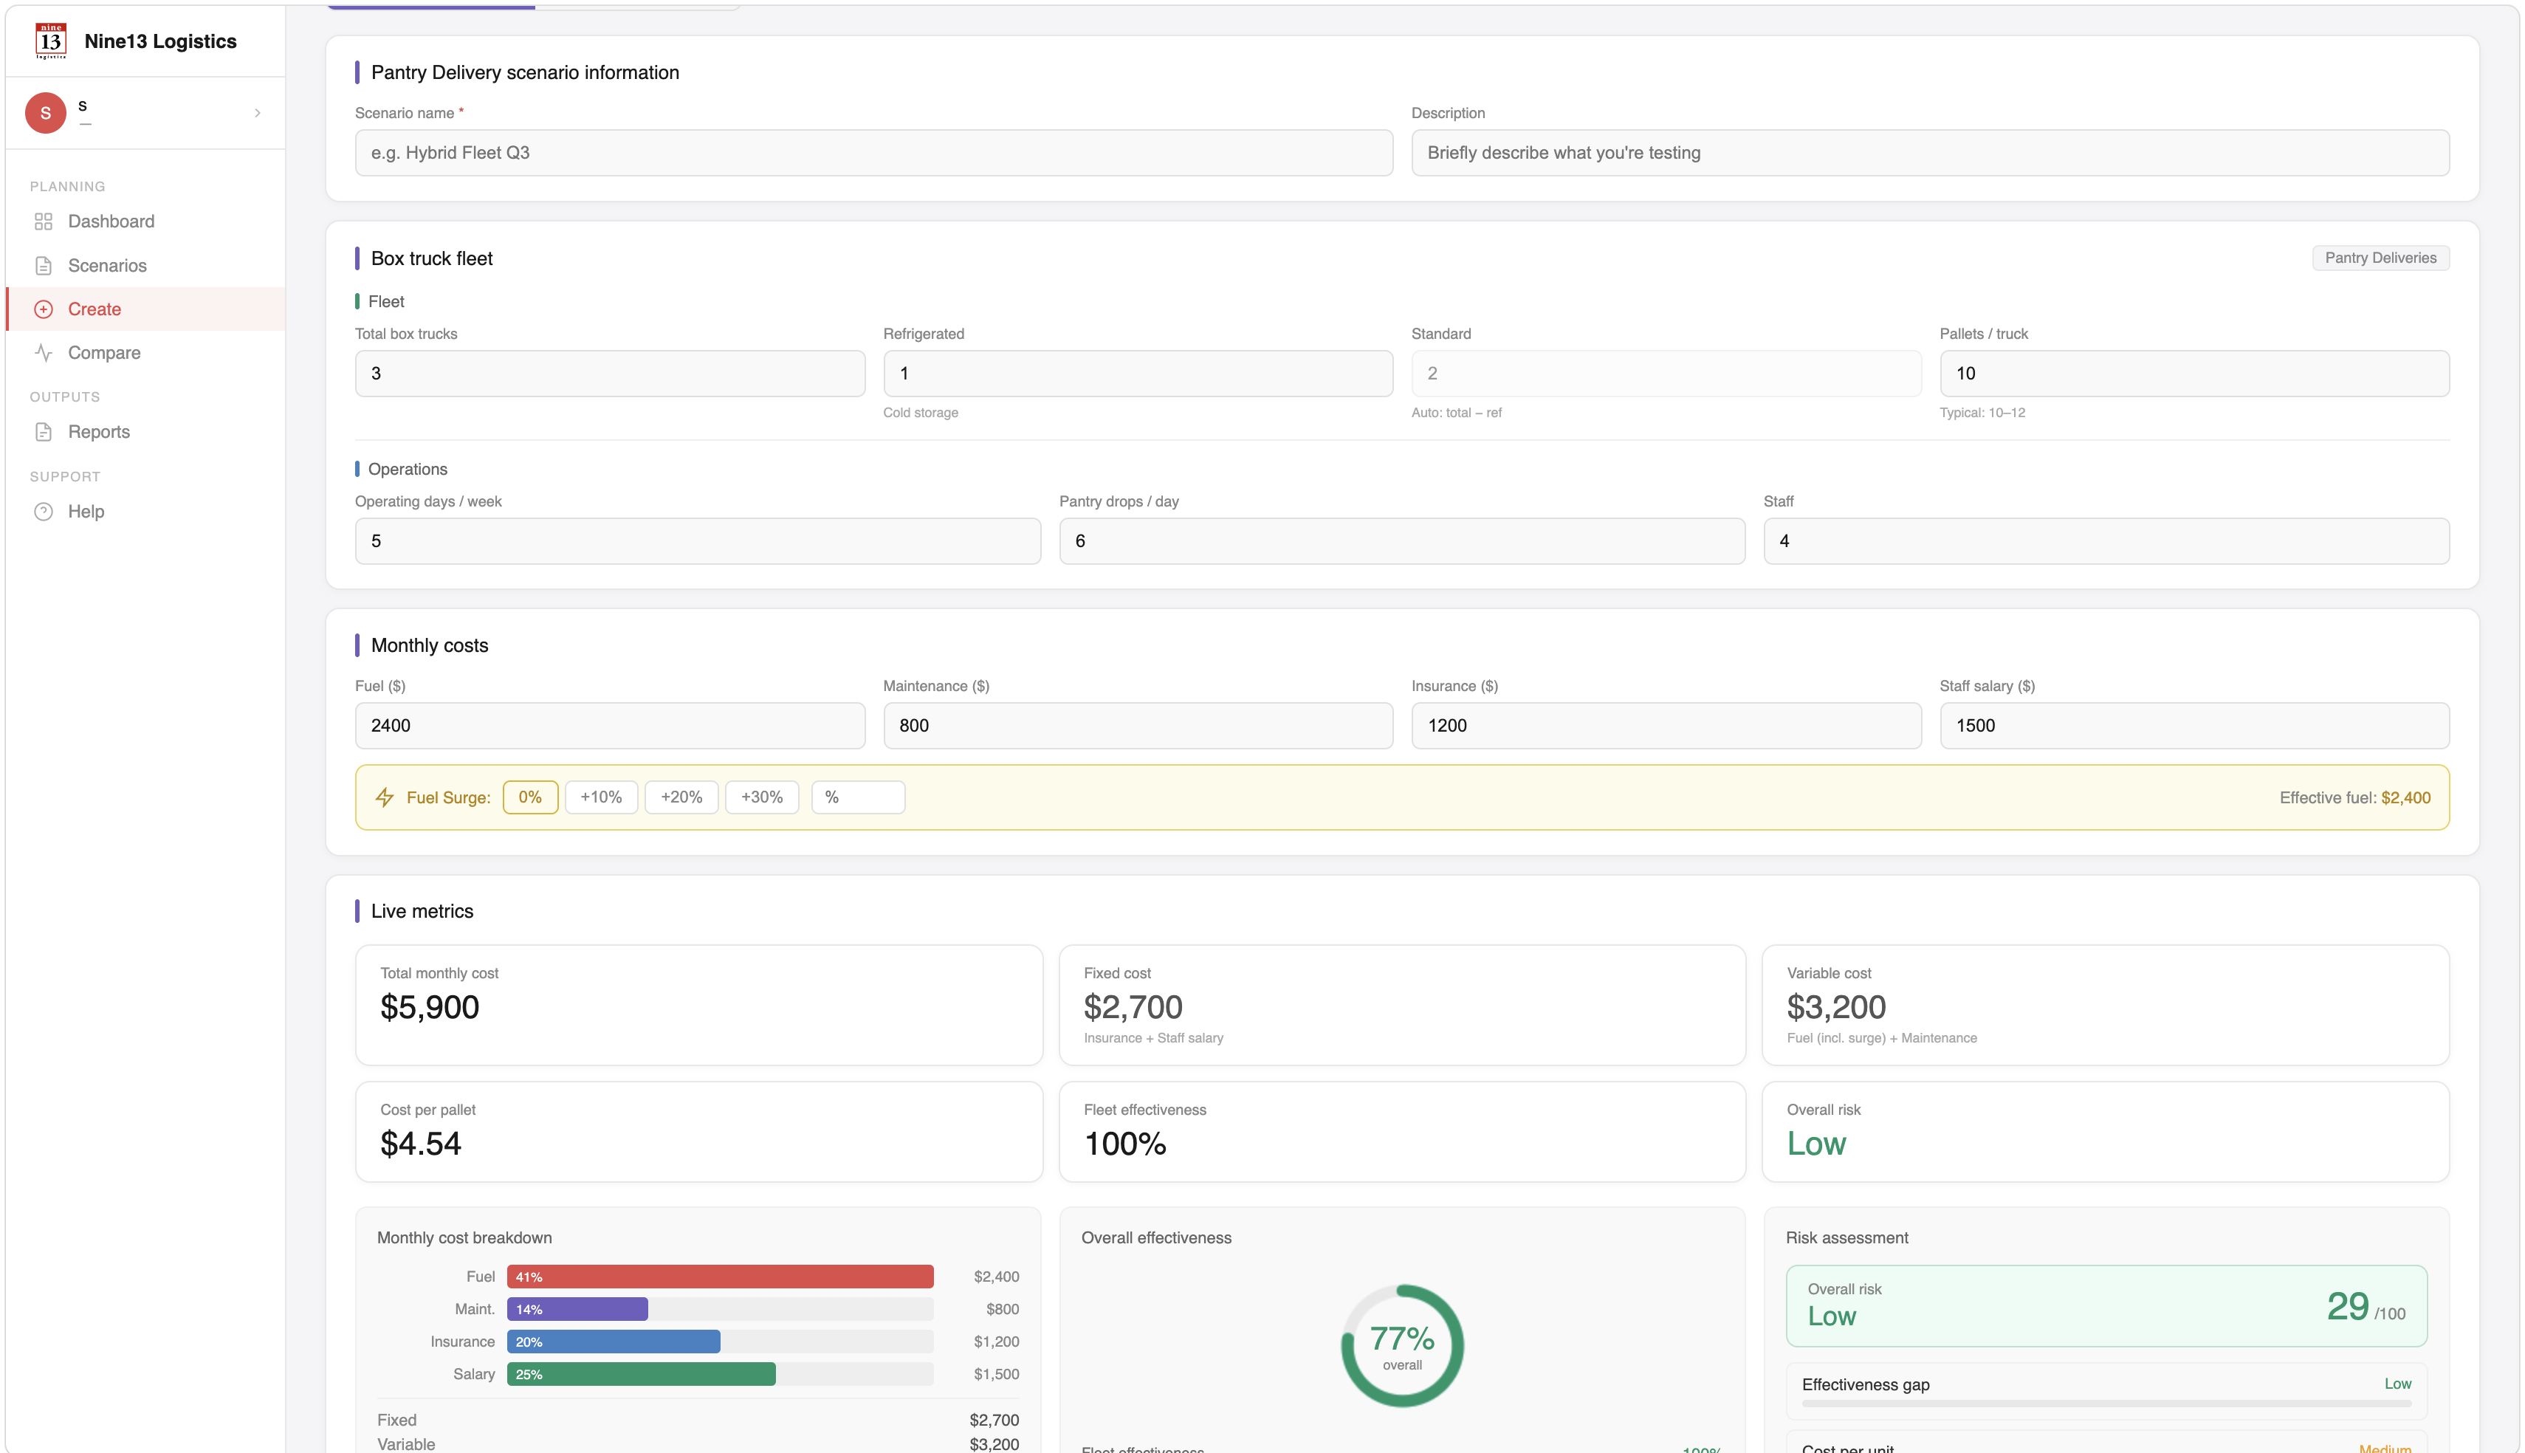This screenshot has width=2525, height=1453.
Task: Click the Total monthly cost $5,900 card
Action: click(x=698, y=1005)
